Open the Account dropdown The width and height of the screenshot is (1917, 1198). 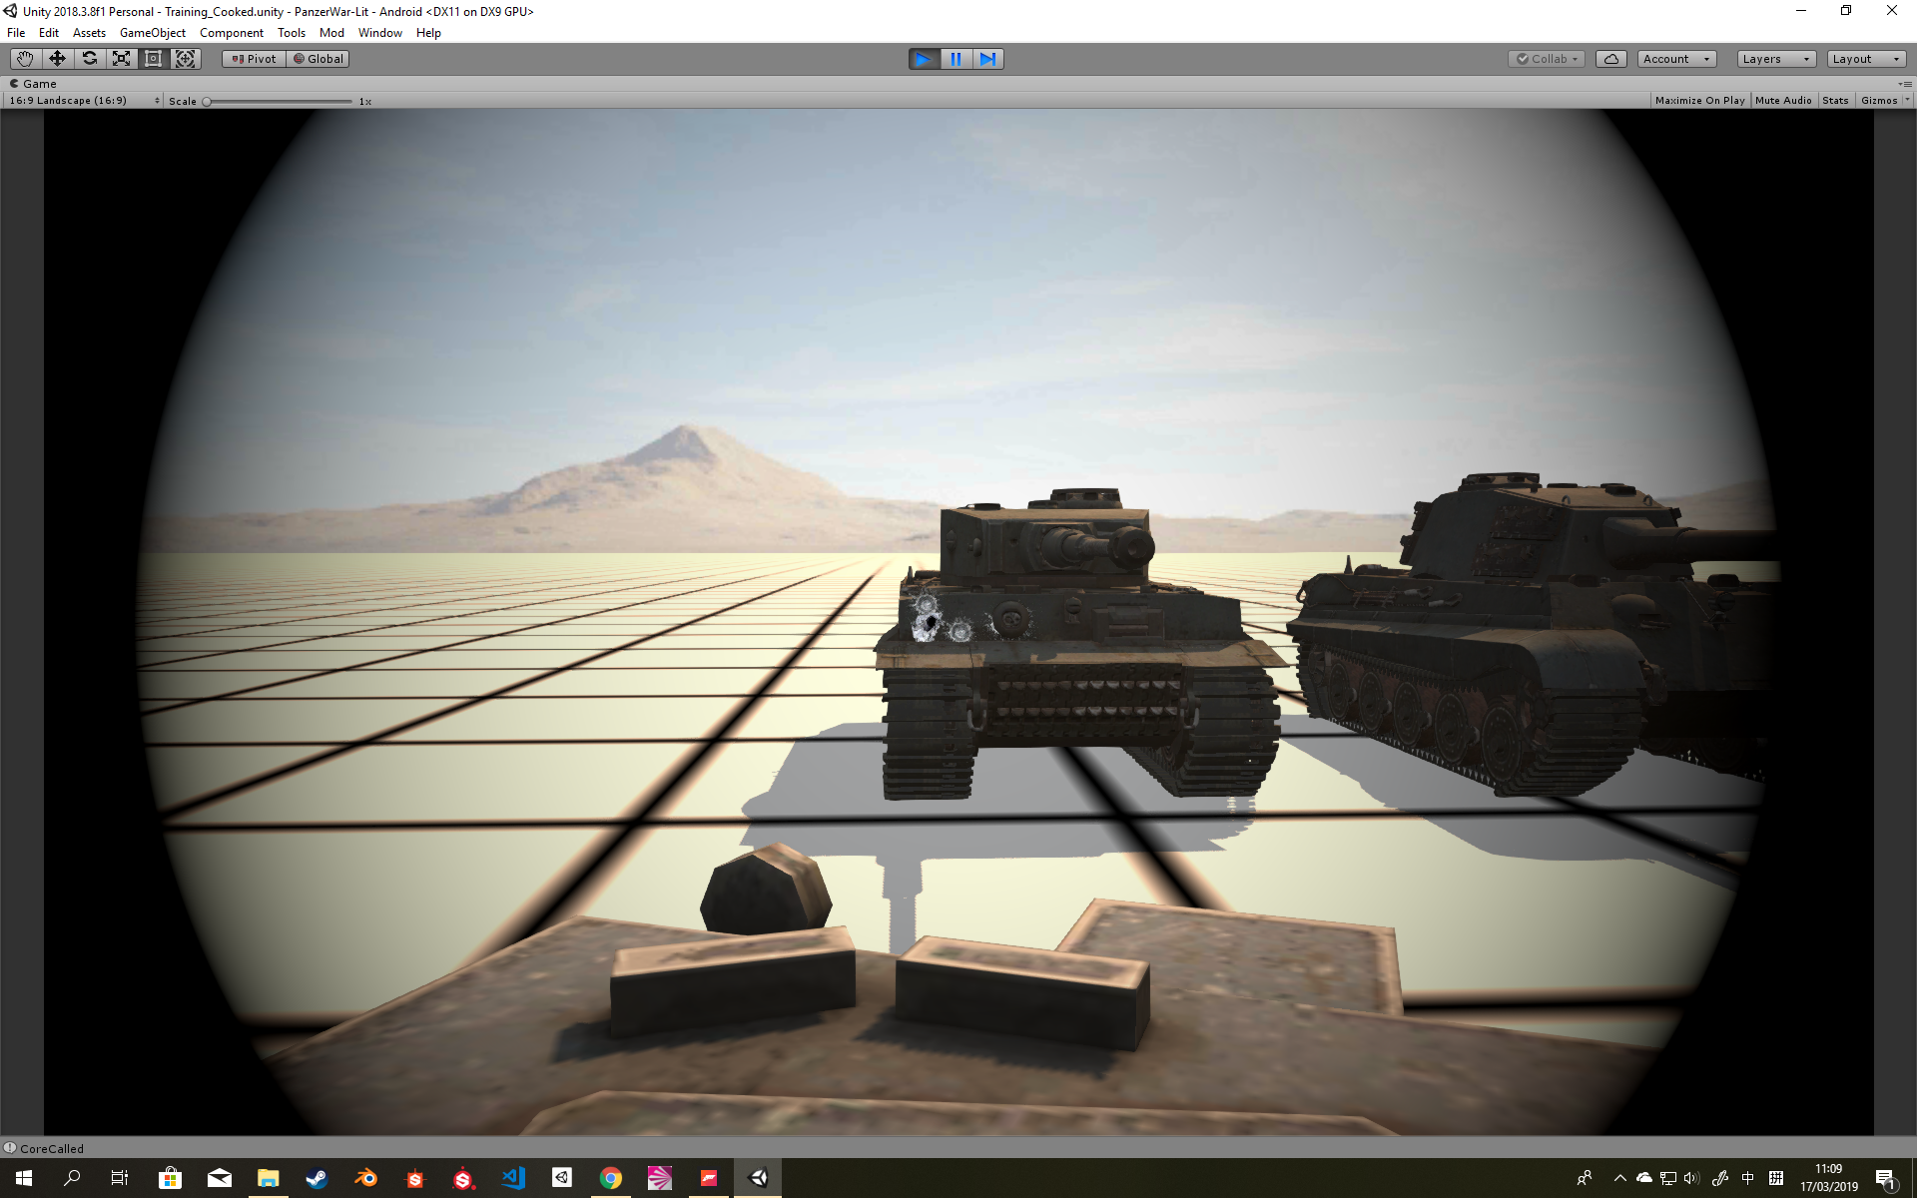coord(1676,59)
